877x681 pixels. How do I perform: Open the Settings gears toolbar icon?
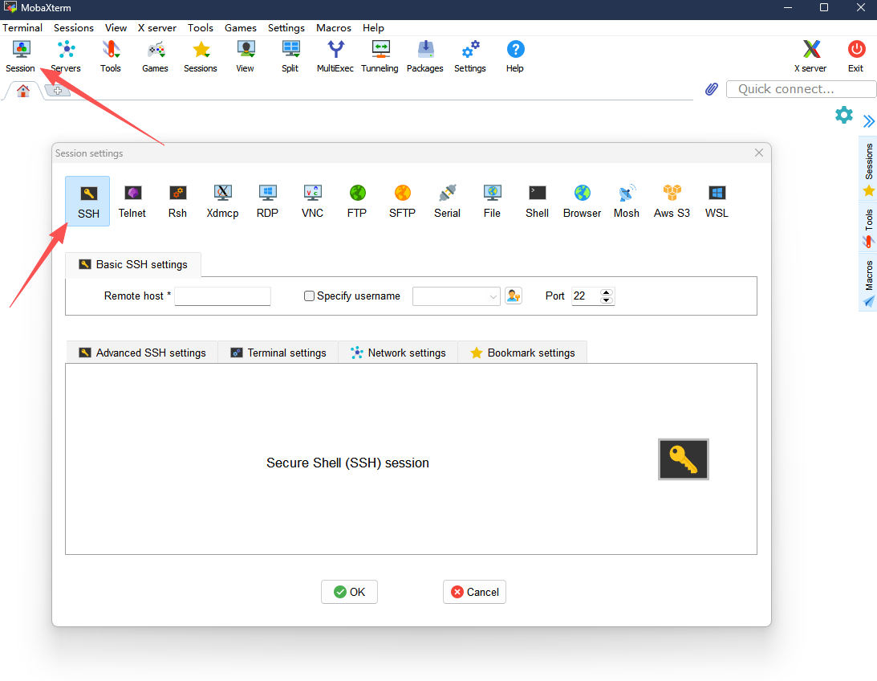click(x=470, y=56)
